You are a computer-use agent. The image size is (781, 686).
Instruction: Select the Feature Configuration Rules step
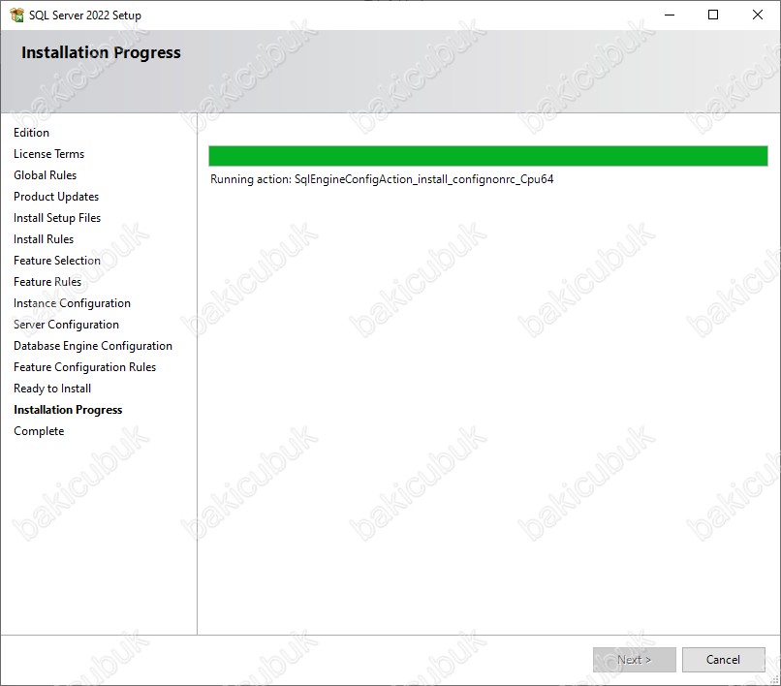84,367
